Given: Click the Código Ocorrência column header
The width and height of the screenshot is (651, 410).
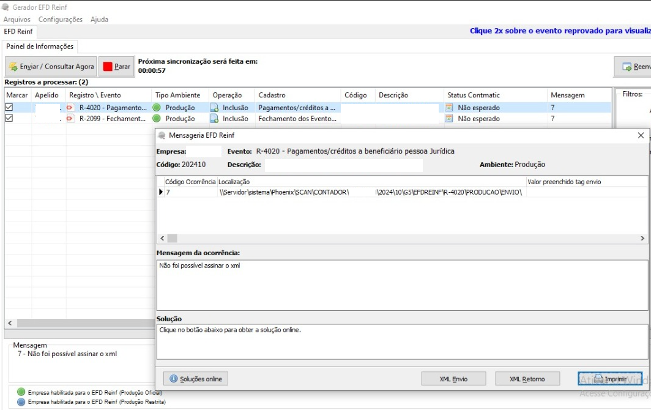Looking at the screenshot, I should point(190,182).
